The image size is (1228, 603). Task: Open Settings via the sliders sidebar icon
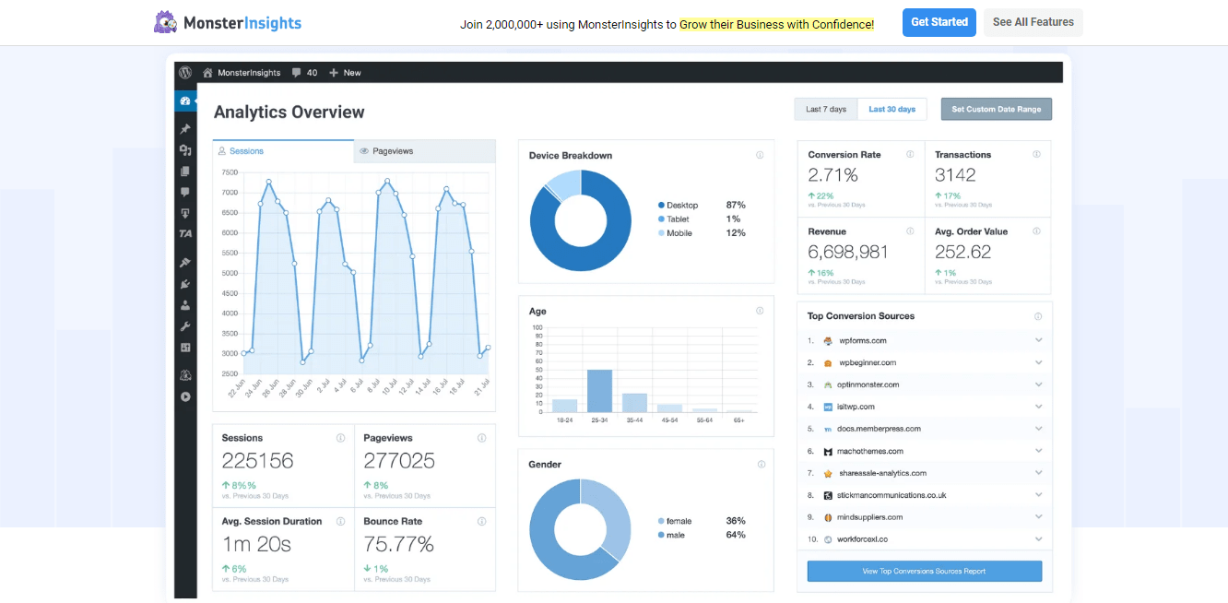[x=185, y=348]
